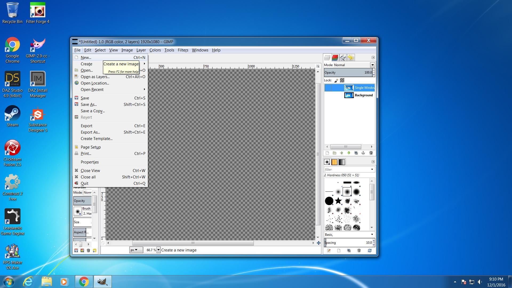Switch to the Patterns tab icon
Viewport: 512px width, 288px height.
click(334, 162)
